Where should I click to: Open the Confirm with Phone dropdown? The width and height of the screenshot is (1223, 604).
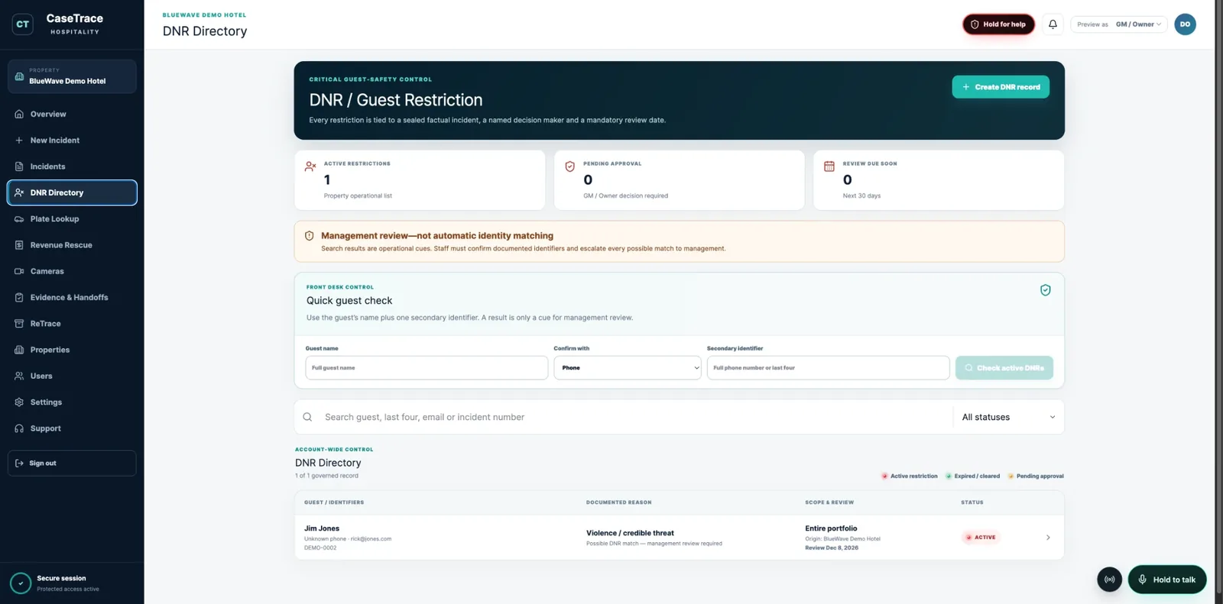click(628, 368)
